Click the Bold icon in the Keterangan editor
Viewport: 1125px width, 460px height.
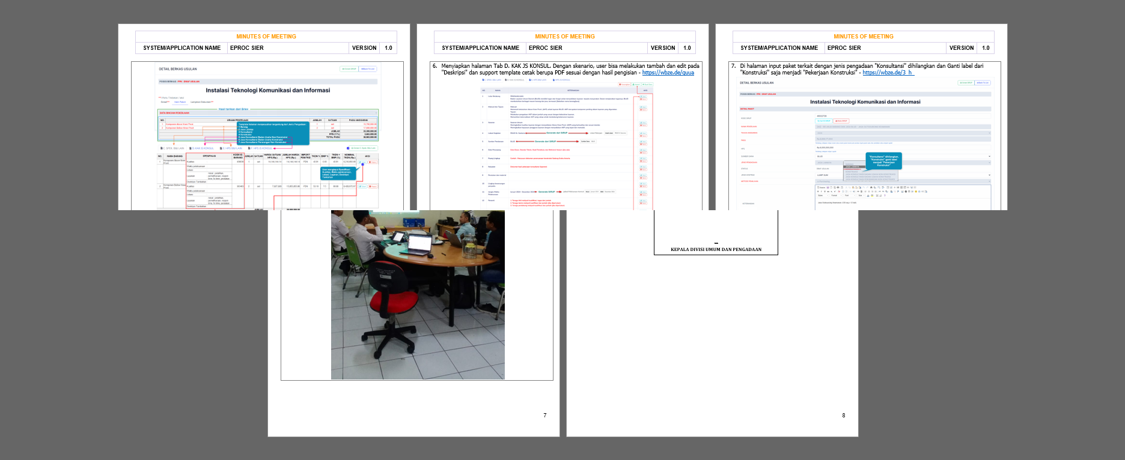pyautogui.click(x=818, y=192)
